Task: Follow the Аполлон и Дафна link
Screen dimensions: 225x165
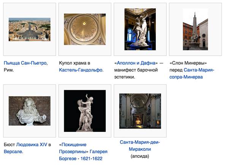Action: (x=136, y=63)
